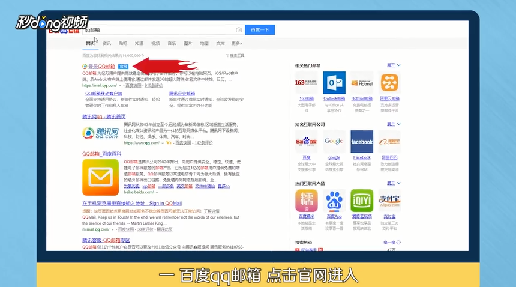This screenshot has width=516, height=287.
Task: Switch to the 音乐 tab
Action: (172, 43)
